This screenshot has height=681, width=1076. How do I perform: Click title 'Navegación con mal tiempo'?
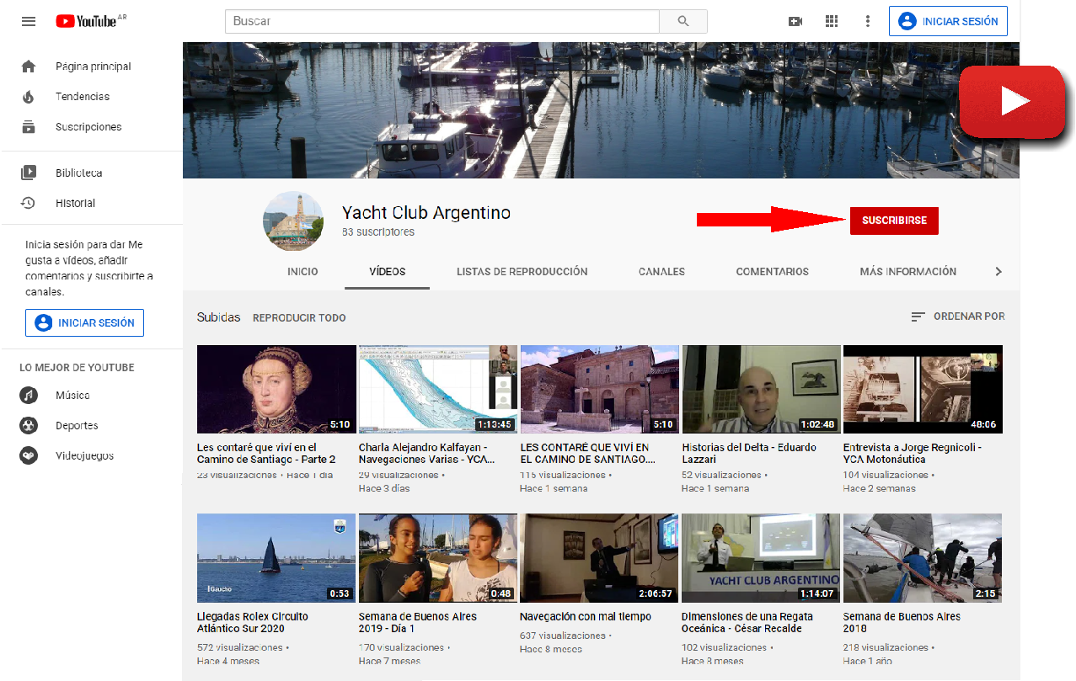(586, 617)
